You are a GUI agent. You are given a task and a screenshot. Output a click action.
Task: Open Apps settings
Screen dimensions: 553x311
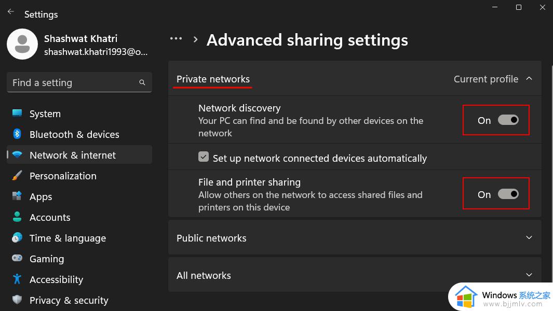coord(79,196)
